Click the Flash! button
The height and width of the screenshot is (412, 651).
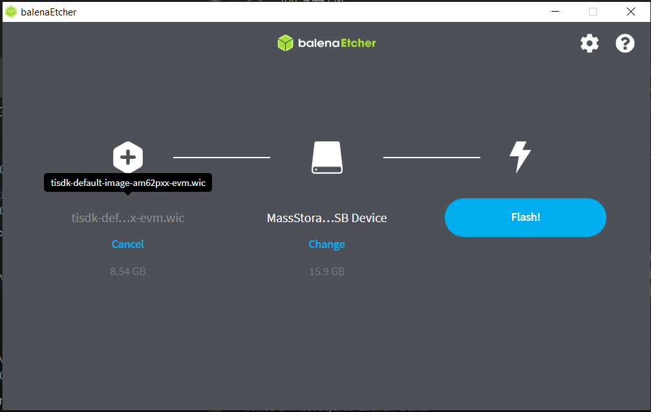[525, 217]
